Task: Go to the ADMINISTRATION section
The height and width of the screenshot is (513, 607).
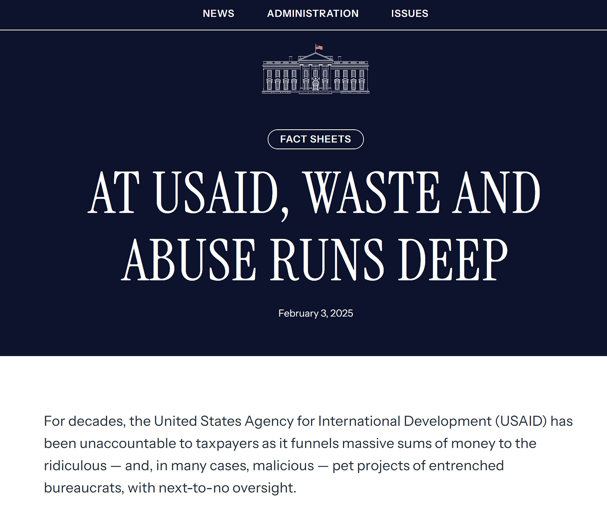Action: [313, 13]
